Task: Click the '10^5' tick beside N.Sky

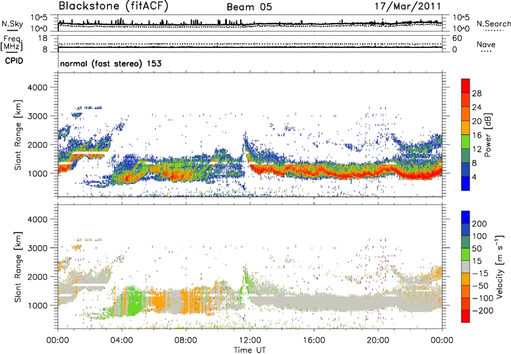Action: coord(39,18)
